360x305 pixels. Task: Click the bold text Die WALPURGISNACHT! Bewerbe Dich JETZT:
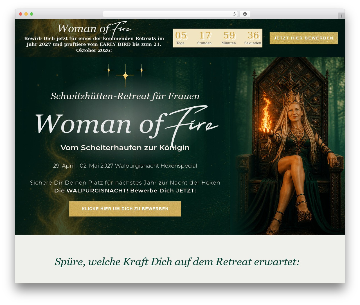click(x=125, y=190)
